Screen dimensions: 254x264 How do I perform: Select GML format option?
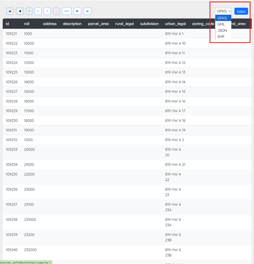coord(221,24)
